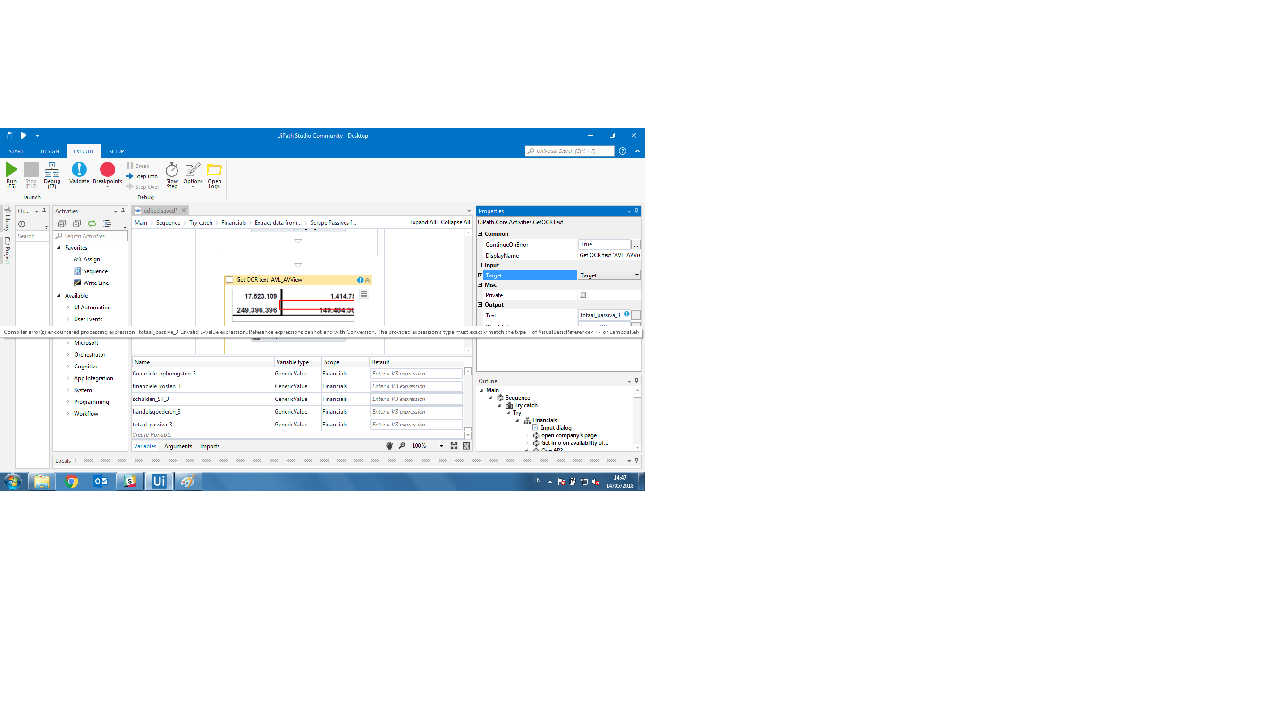Launch UiPath from the Windows taskbar
The height and width of the screenshot is (717, 1265).
click(159, 481)
